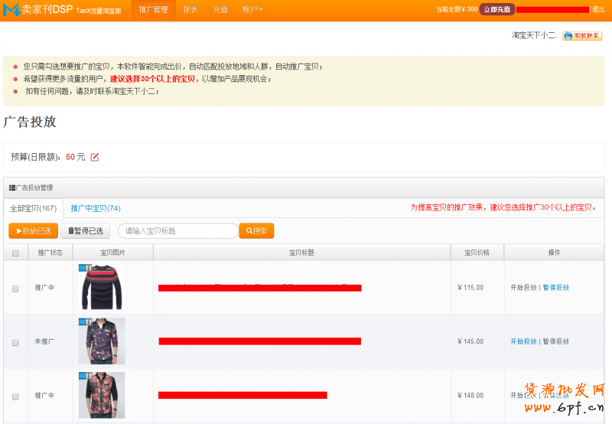Select the checkbox for the ¥145.00 item
Viewport: 612px width, 424px height.
(15, 342)
